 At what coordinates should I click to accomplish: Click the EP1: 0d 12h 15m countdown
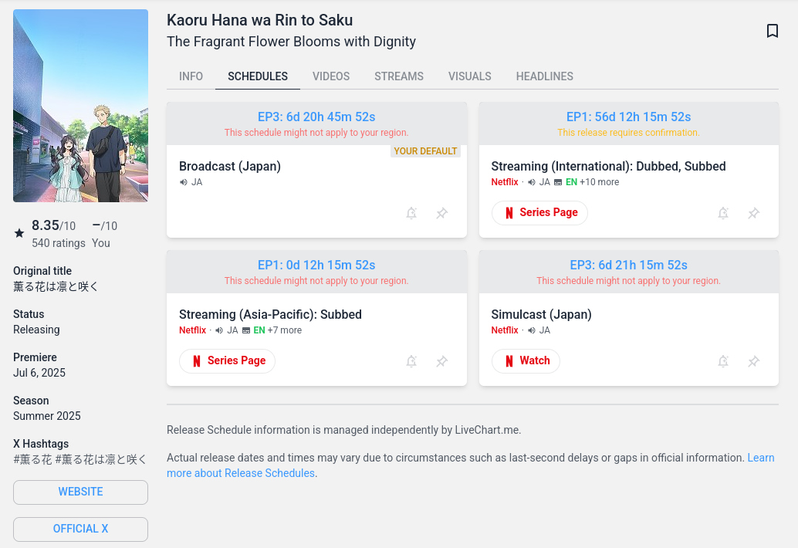tap(316, 265)
